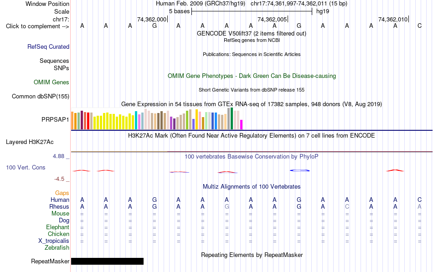
Task: Click the 'Mouse' species label
Action: click(x=60, y=214)
